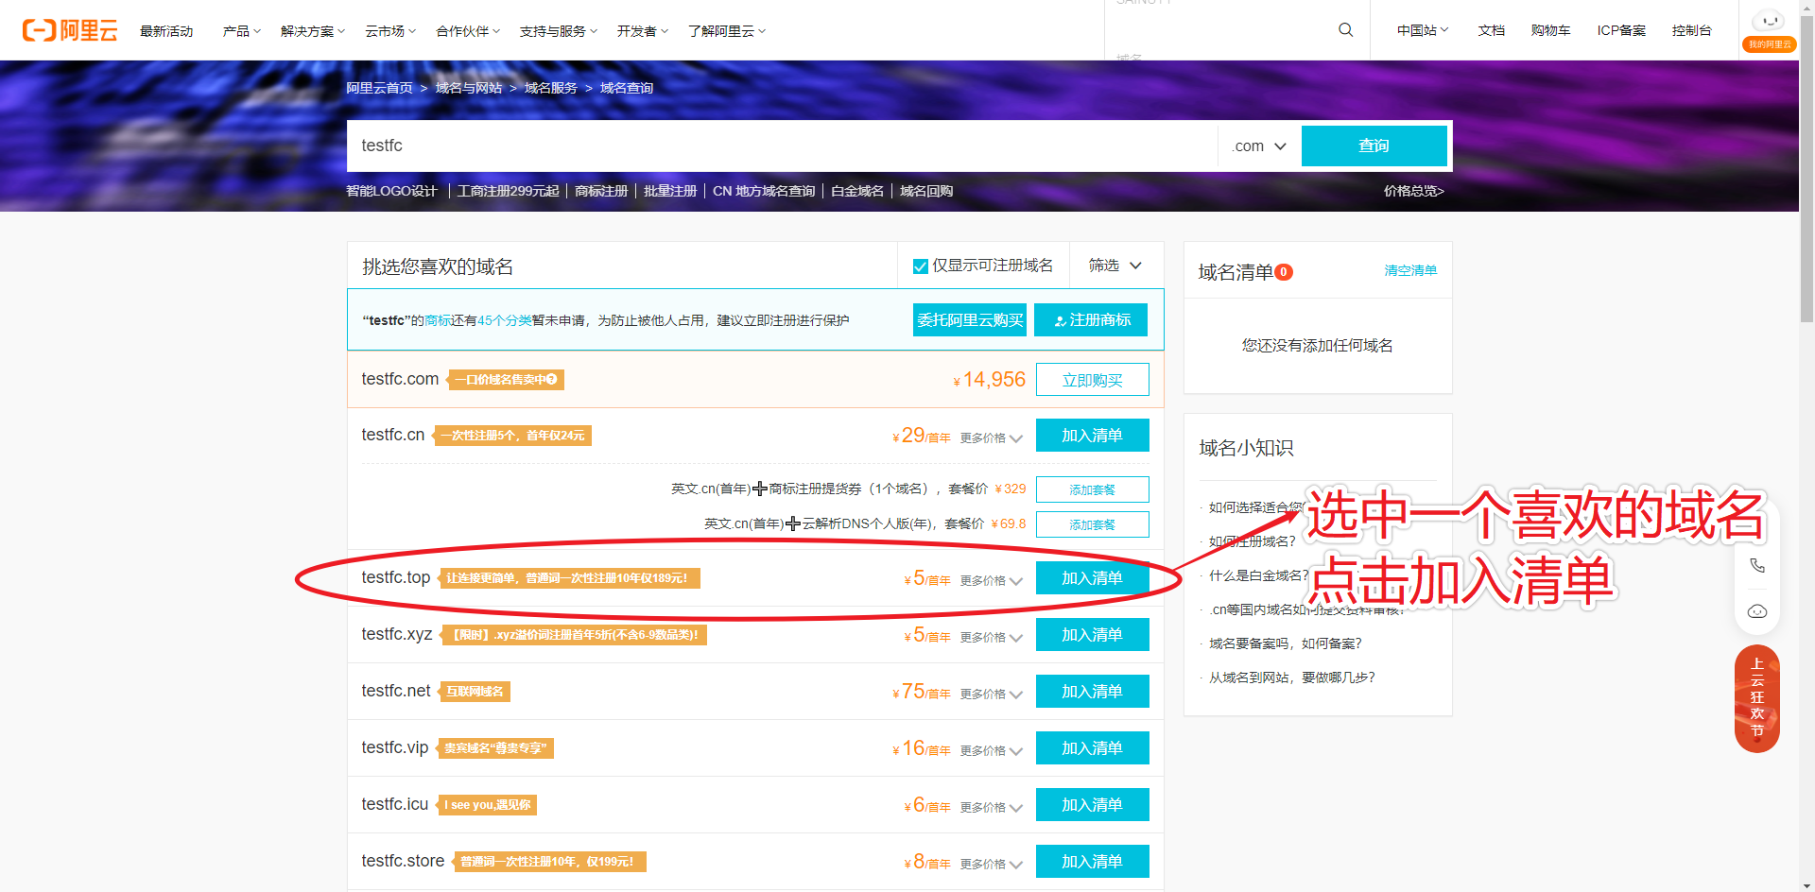
Task: Toggle 仅显示可注册域名 checkbox
Action: pyautogui.click(x=920, y=266)
